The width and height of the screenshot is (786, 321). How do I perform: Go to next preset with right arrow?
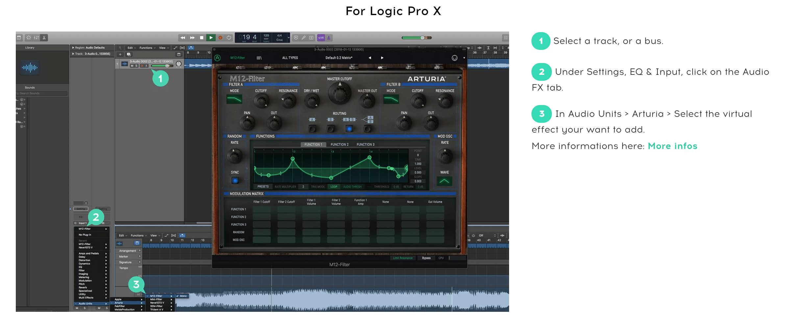(x=382, y=58)
